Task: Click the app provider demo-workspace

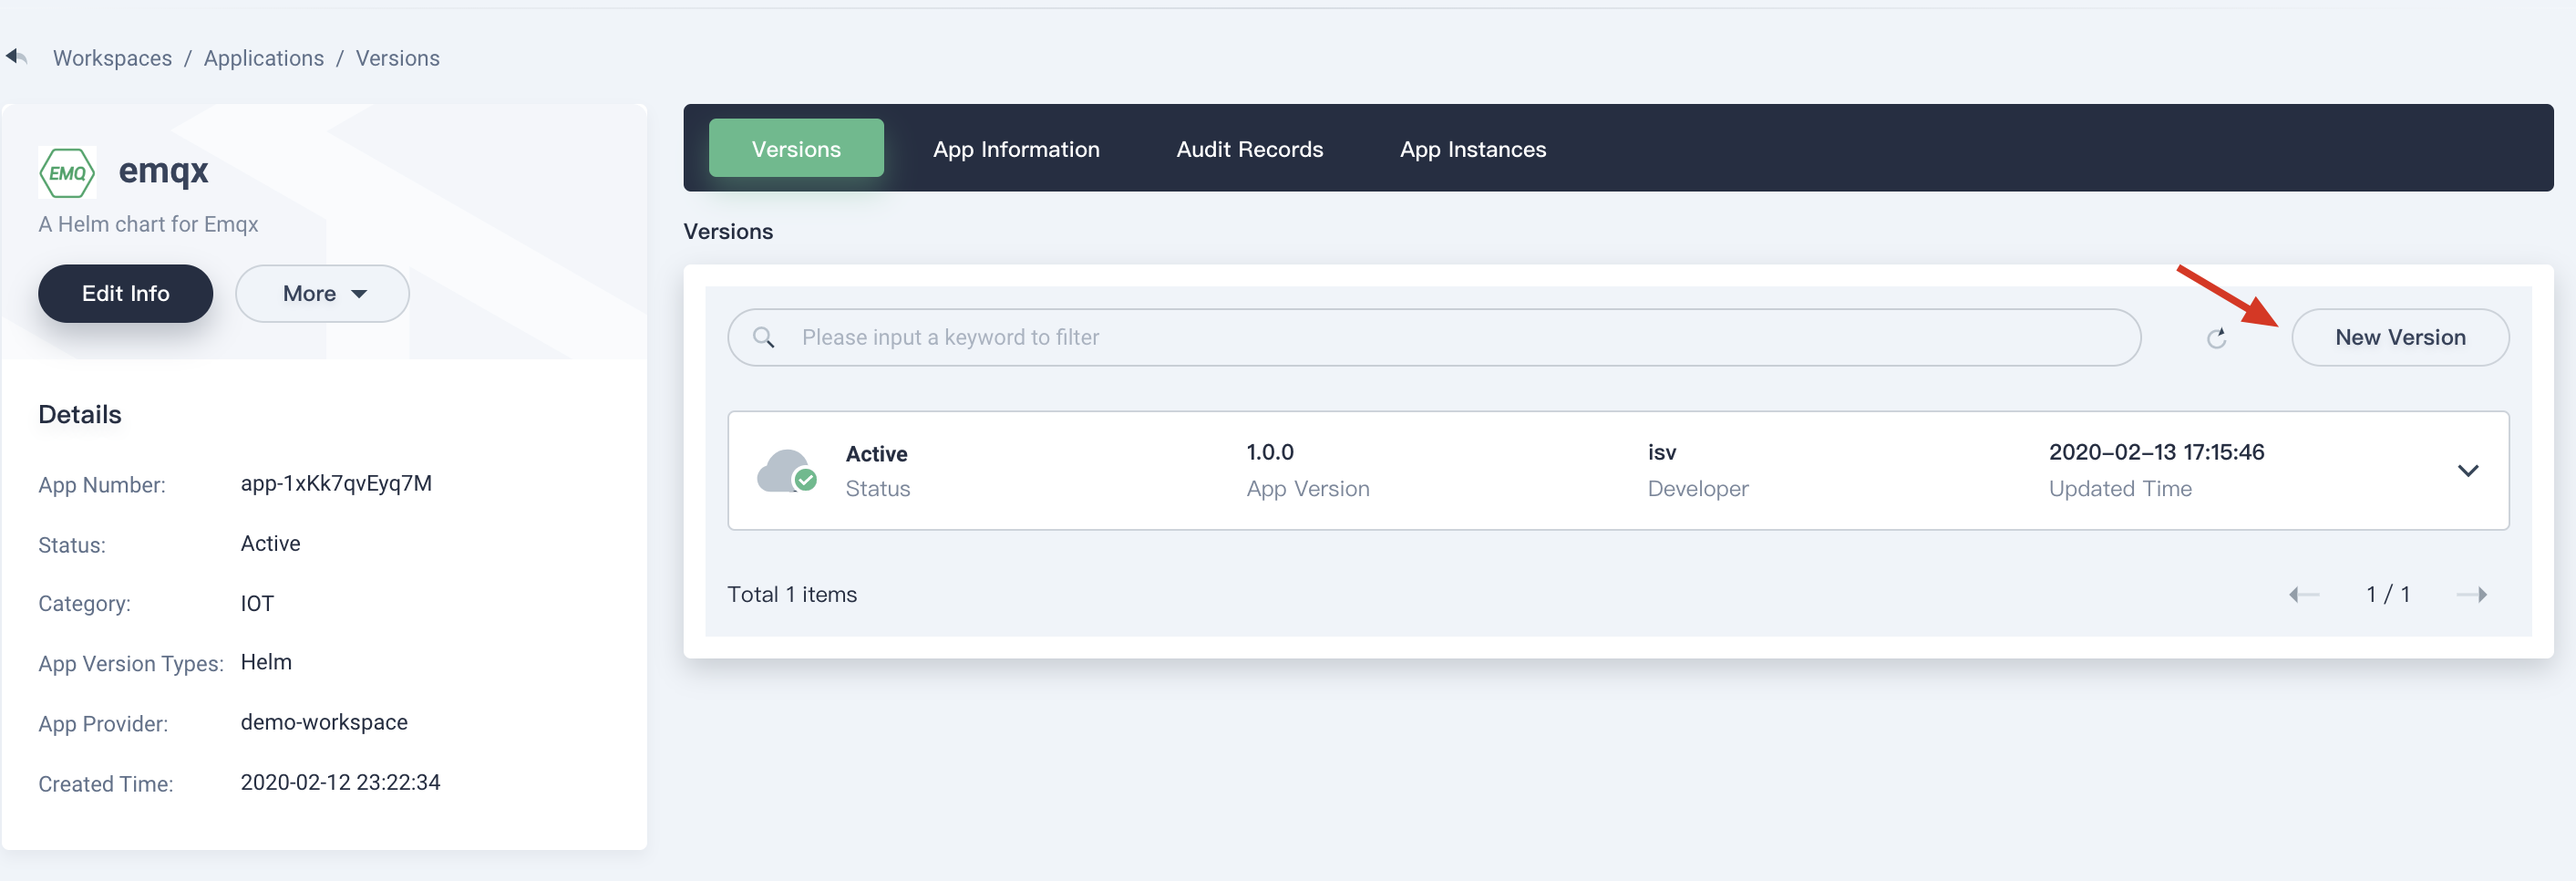Action: [324, 722]
